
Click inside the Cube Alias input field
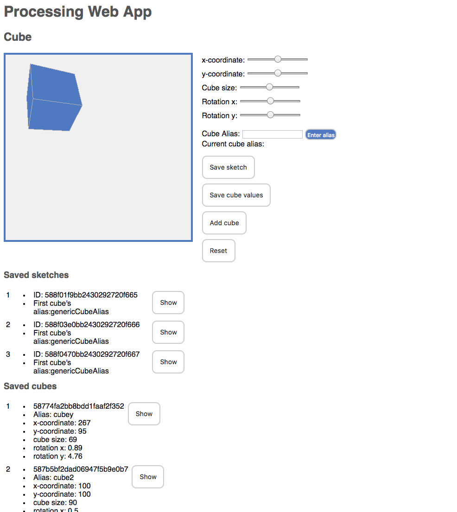pyautogui.click(x=272, y=134)
